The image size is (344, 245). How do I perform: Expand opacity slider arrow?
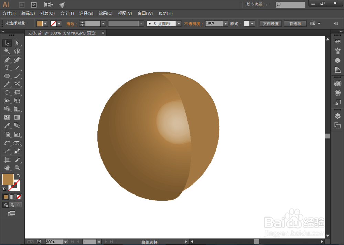coord(225,23)
